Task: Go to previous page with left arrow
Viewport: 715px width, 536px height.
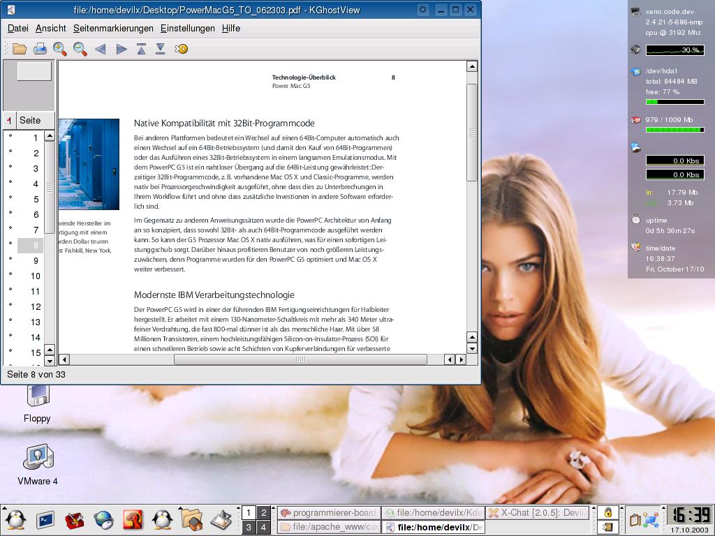Action: (x=101, y=49)
